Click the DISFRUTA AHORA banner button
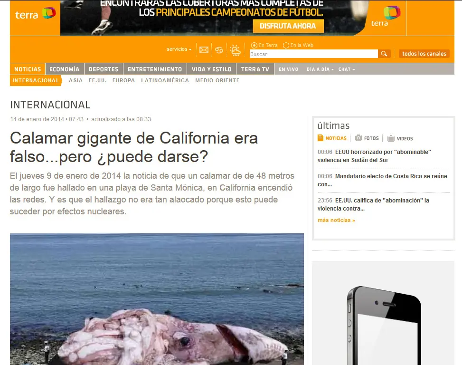Viewport: 462px width, 365px height. 288,26
